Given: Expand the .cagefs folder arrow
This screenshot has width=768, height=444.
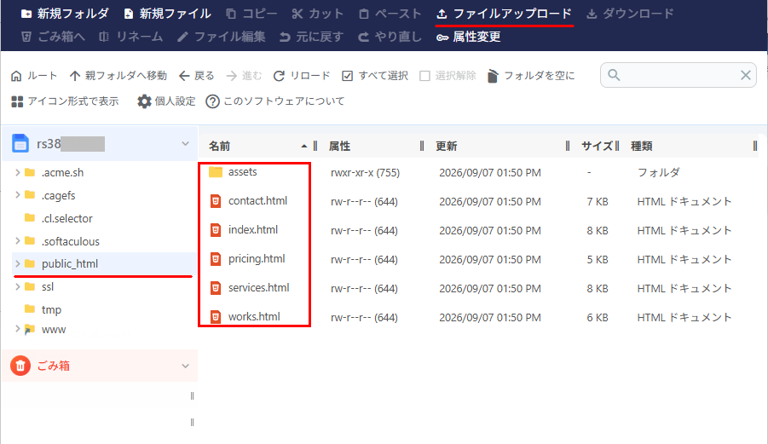Looking at the screenshot, I should (18, 195).
